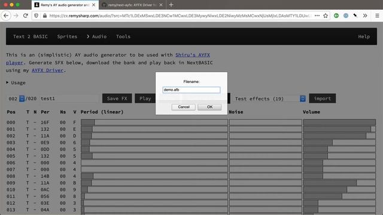Screen dimensions: 383x215
Task: Show more toolbar items via double chevron
Action: pyautogui.click(x=365, y=16)
